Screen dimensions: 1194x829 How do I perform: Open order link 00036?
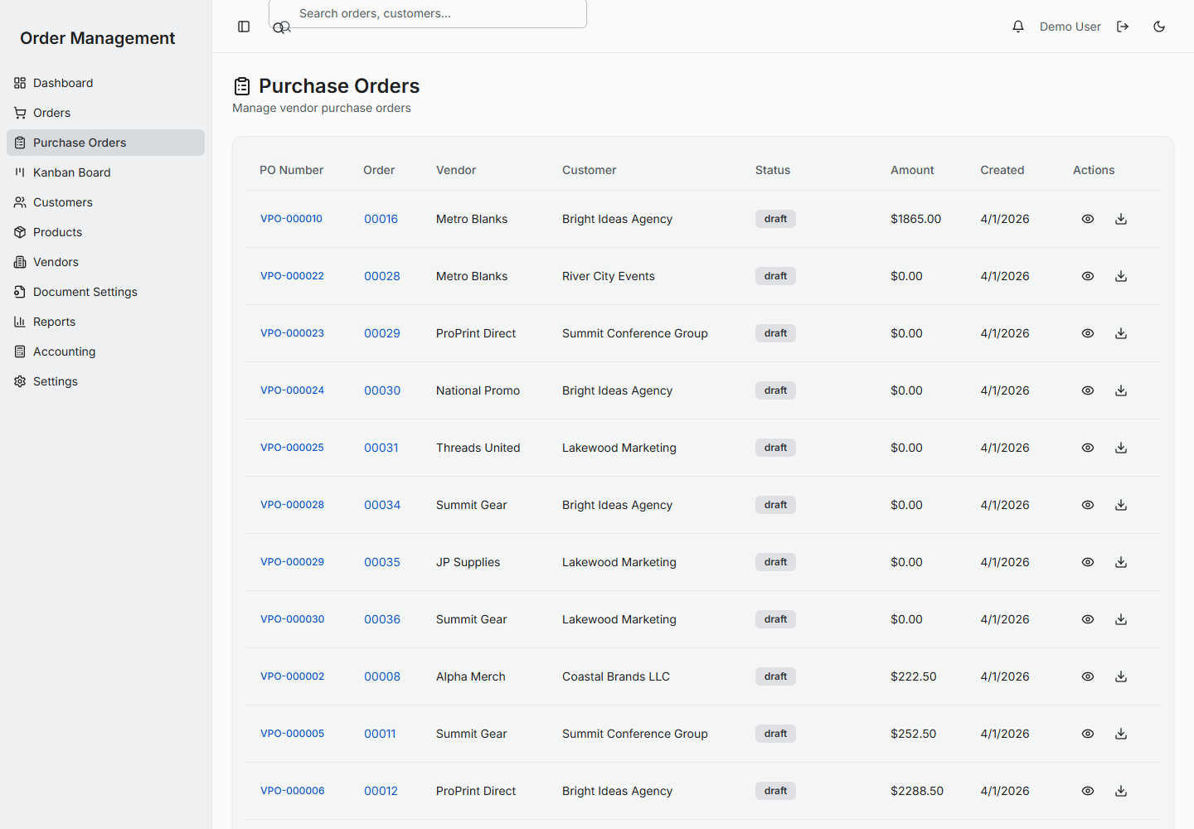pyautogui.click(x=381, y=619)
